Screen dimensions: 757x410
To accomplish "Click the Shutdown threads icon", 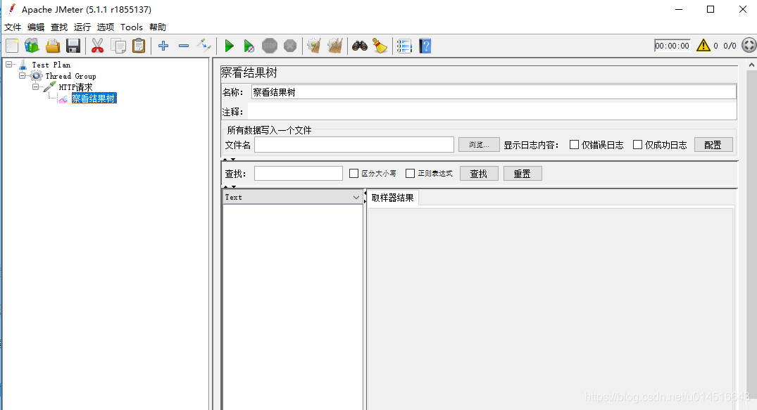I will click(289, 46).
